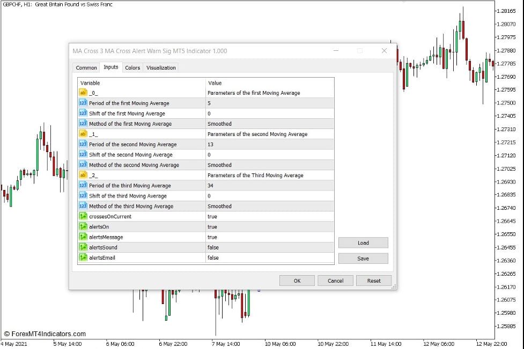Click the boolean icon beside alertsOn
This screenshot has height=349, width=524.
coord(84,226)
